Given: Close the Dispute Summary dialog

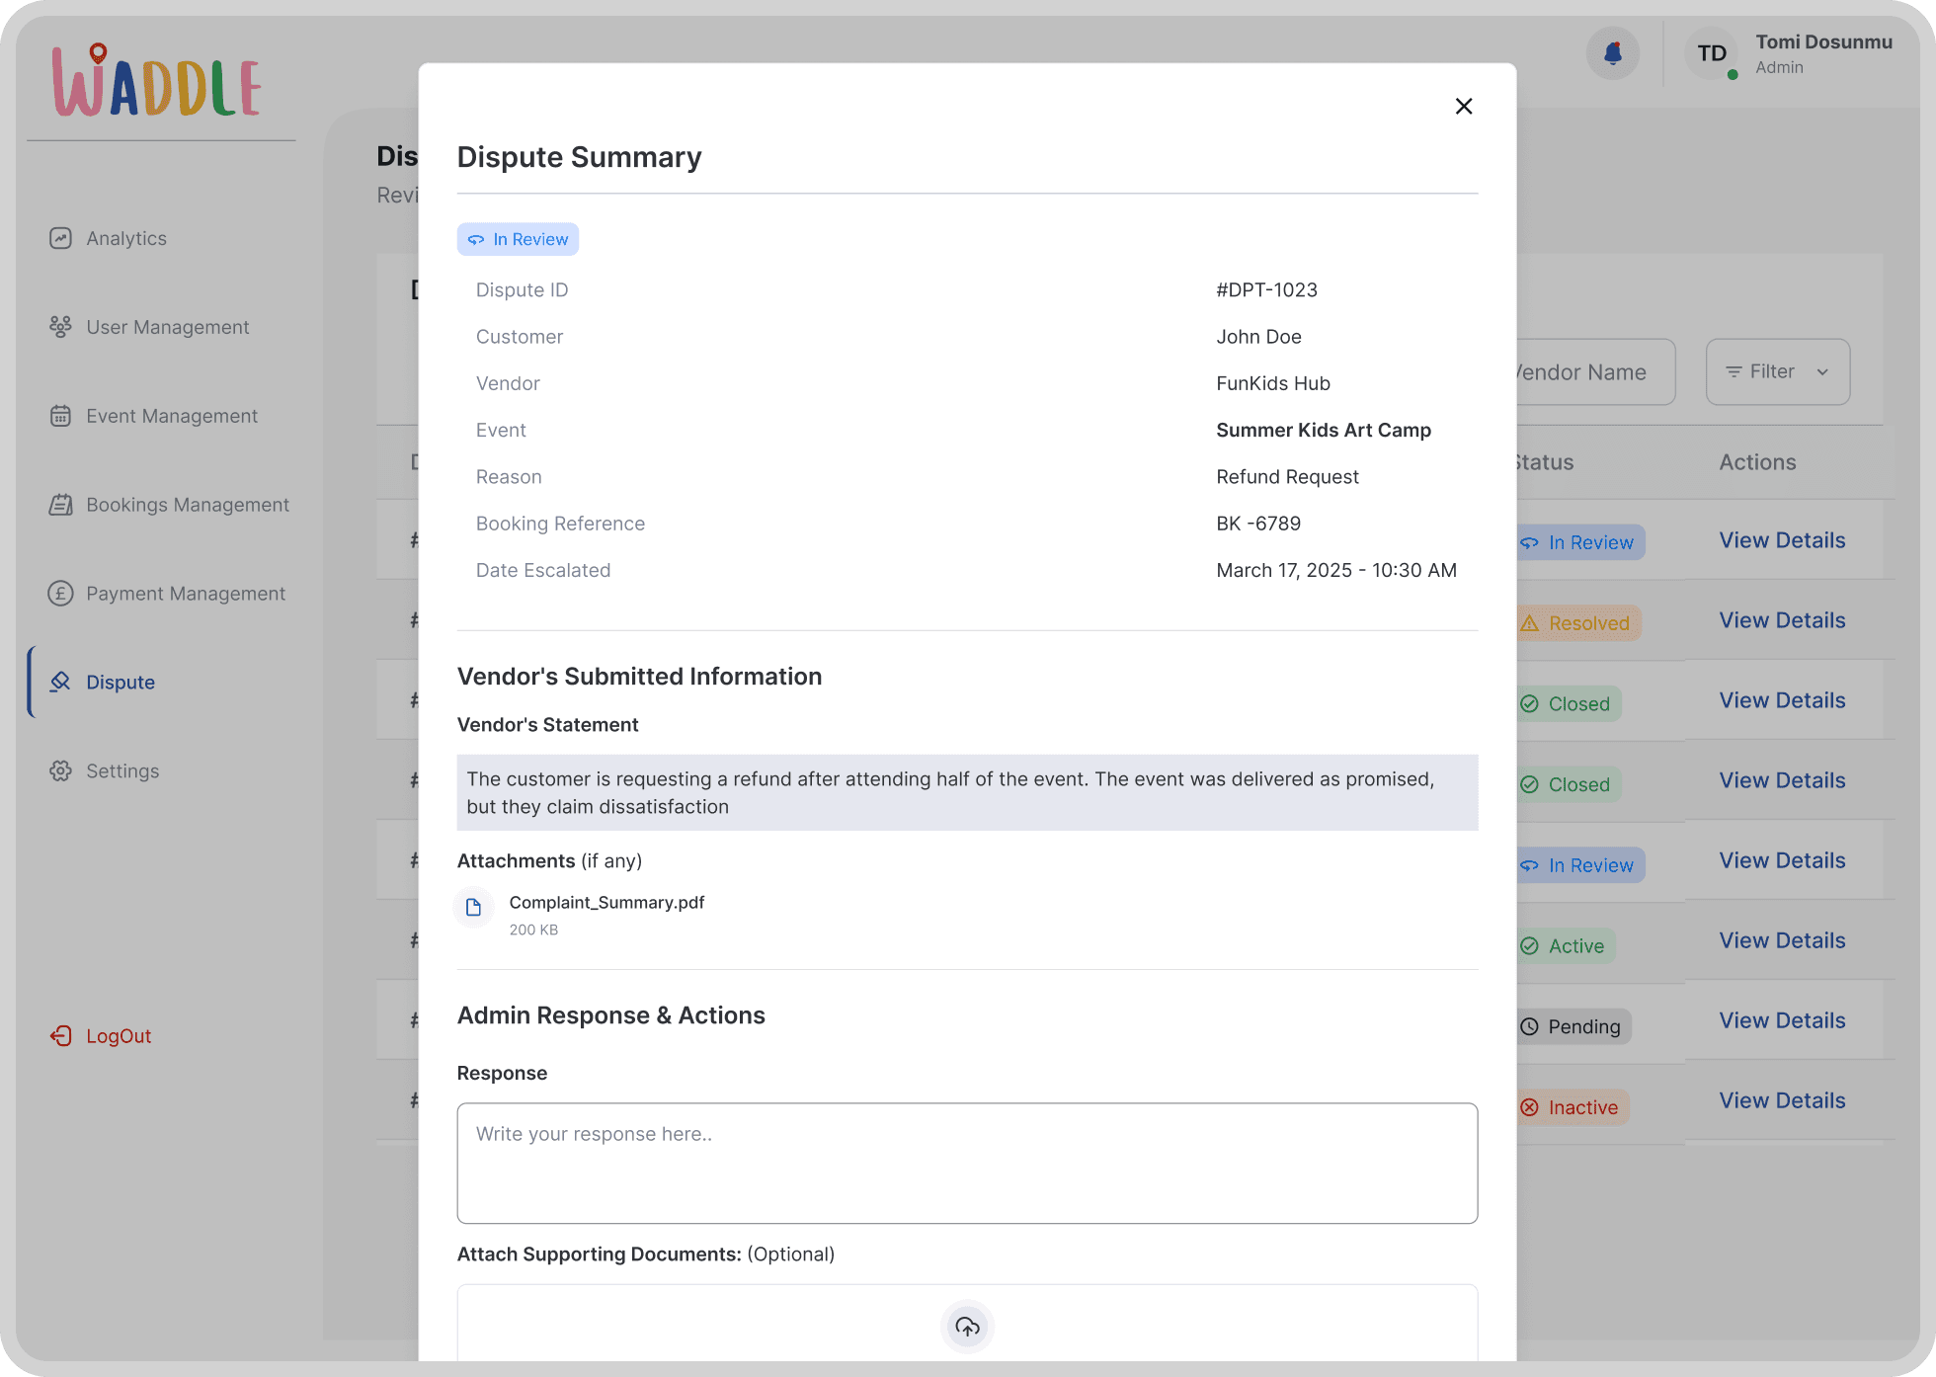Looking at the screenshot, I should (1464, 106).
